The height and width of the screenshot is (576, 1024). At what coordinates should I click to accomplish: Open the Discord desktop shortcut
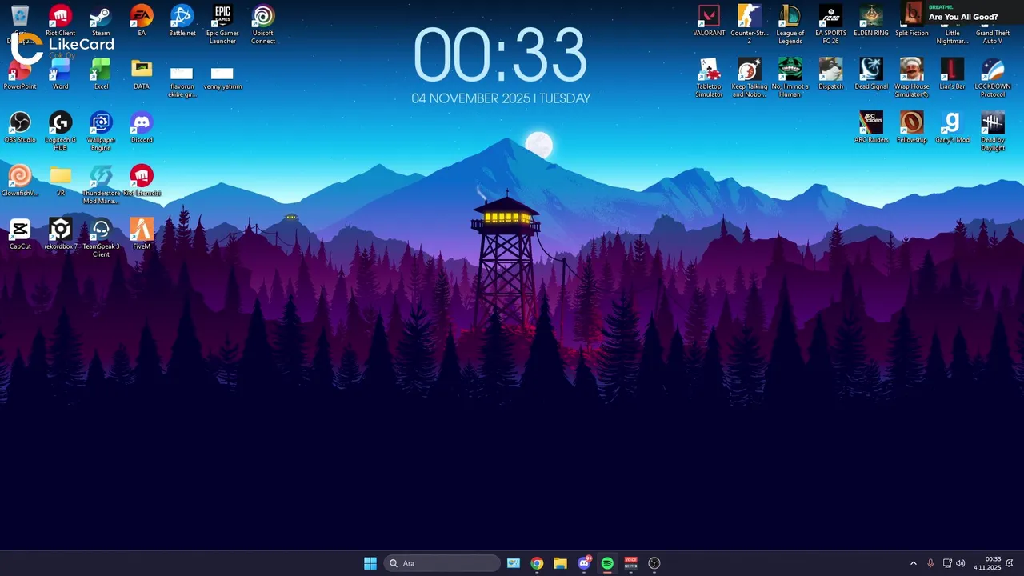point(142,128)
